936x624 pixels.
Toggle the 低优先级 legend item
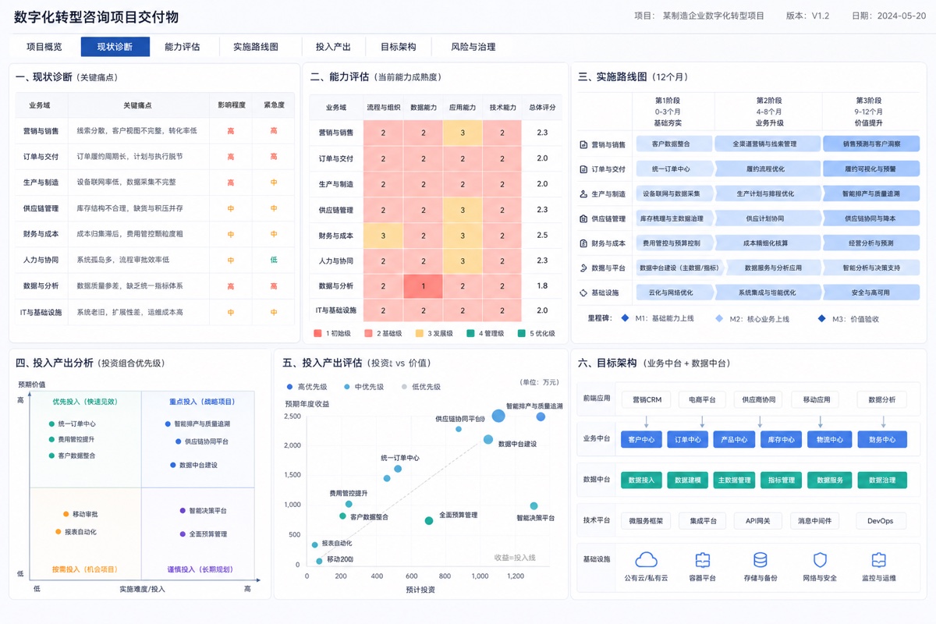420,386
